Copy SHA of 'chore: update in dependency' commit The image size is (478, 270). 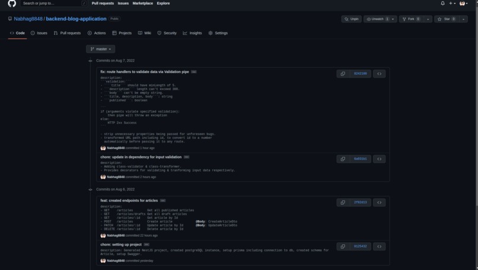pyautogui.click(x=343, y=159)
